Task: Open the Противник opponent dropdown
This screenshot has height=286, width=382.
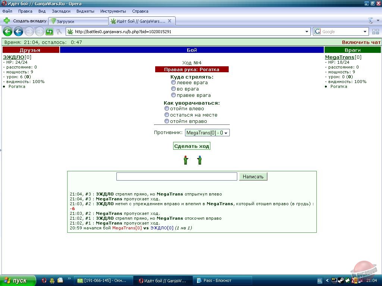Action: click(x=207, y=133)
